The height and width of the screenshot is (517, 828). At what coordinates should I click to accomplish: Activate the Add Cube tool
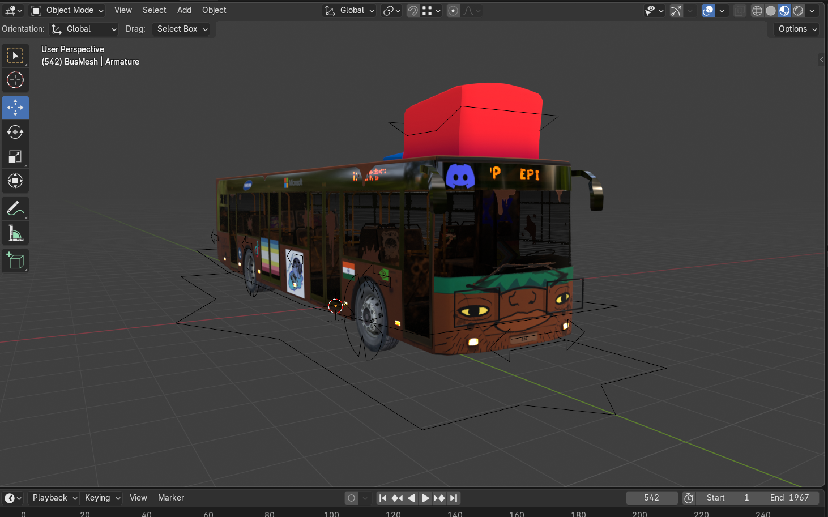[x=15, y=261]
